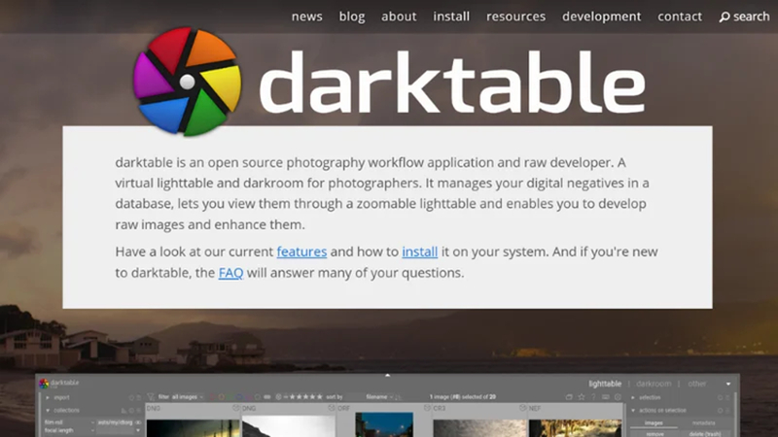The image size is (778, 437).
Task: Click the '1 image selected of 20' status text
Action: (x=463, y=397)
